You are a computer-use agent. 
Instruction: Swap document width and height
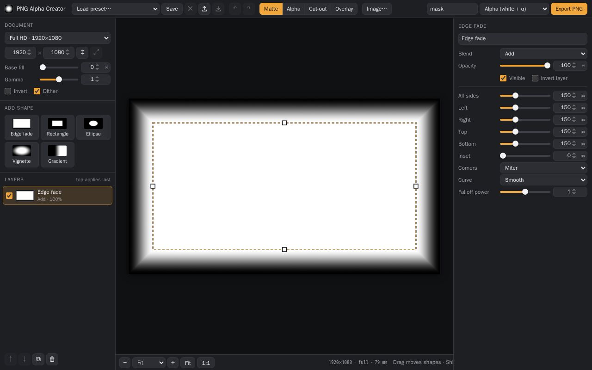point(82,52)
